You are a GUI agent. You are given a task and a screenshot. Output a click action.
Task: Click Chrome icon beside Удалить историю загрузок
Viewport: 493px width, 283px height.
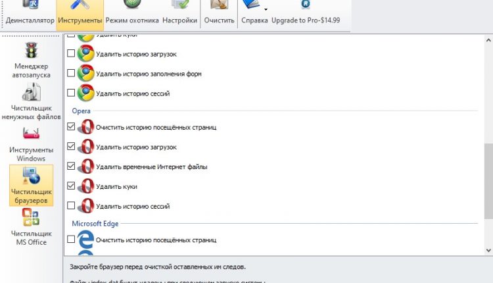[x=85, y=53]
